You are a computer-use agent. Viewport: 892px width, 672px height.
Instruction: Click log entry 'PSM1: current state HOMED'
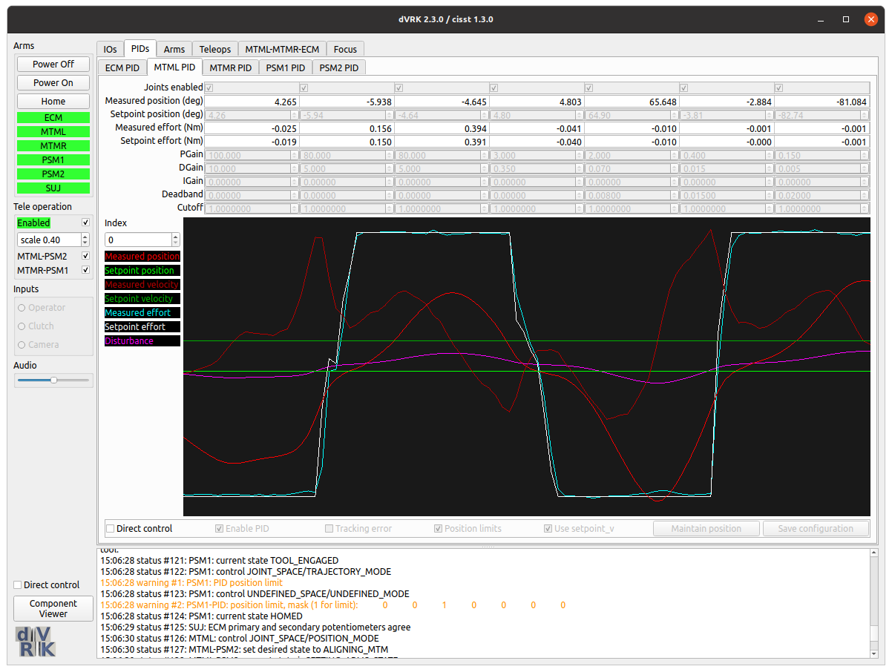point(201,616)
